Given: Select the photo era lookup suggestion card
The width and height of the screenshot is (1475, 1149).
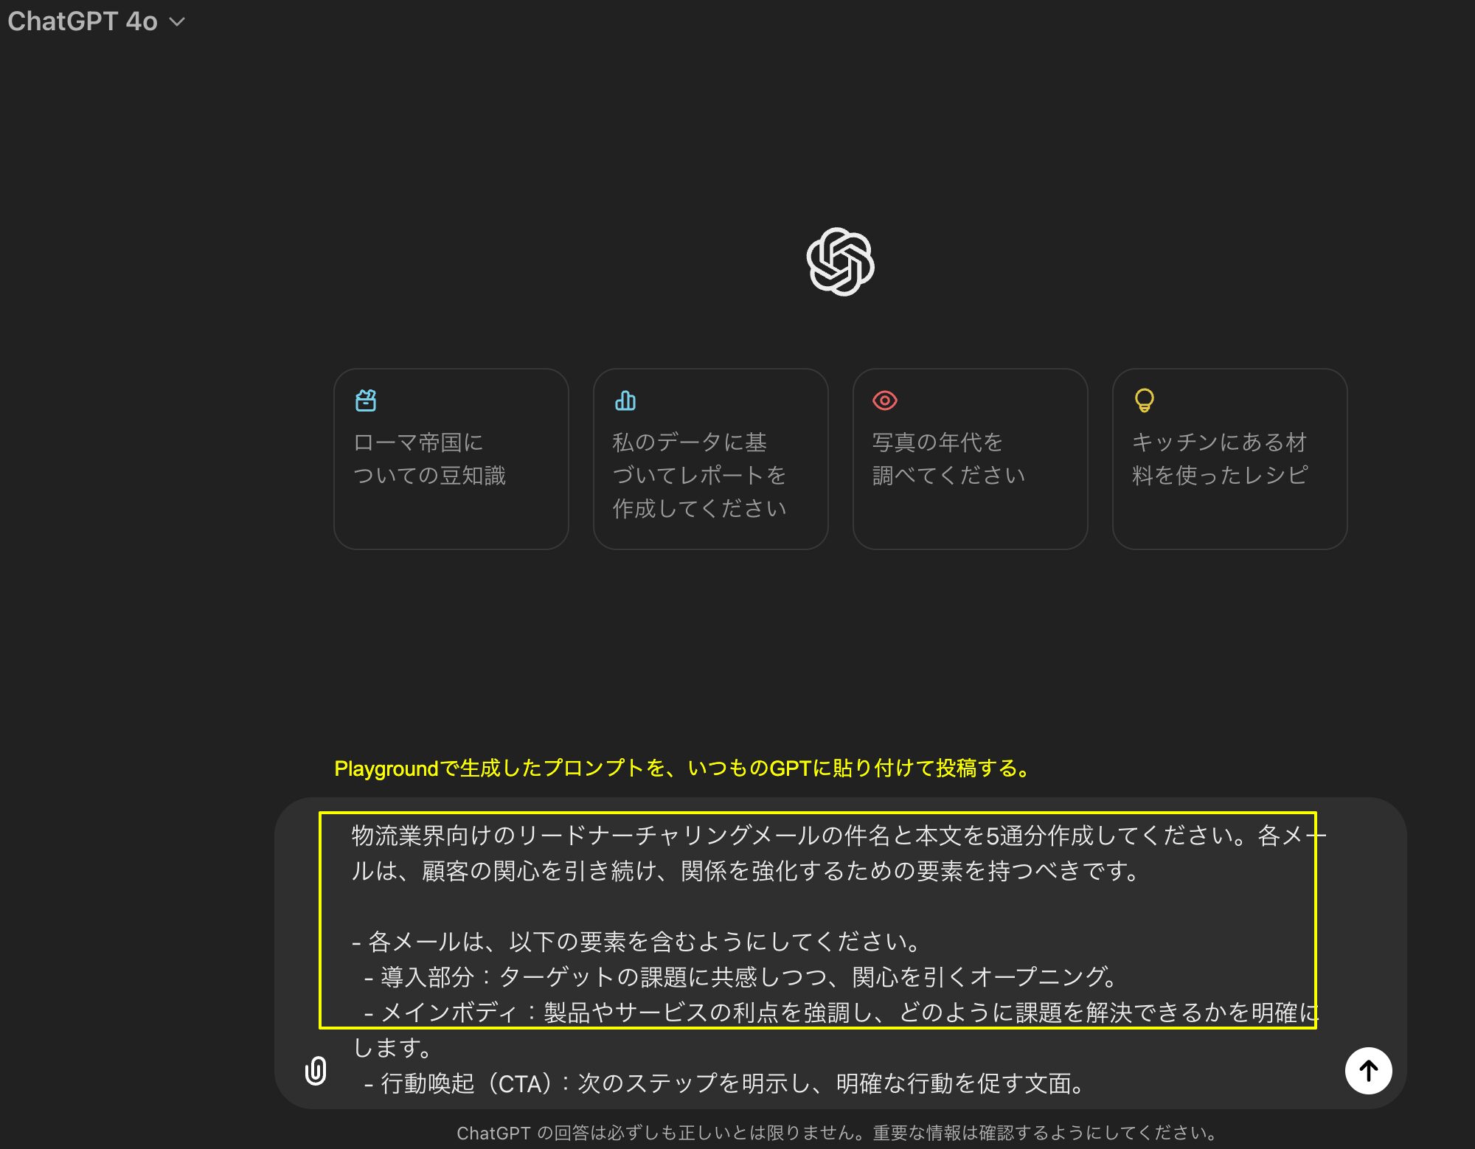Looking at the screenshot, I should click(x=971, y=459).
